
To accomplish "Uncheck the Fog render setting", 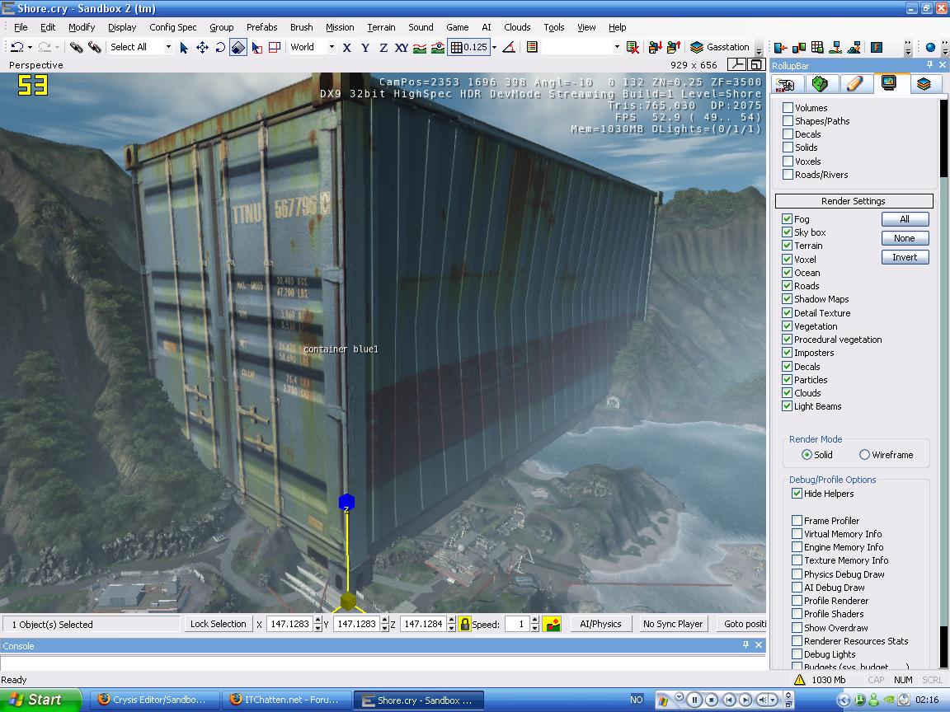I will (x=787, y=219).
